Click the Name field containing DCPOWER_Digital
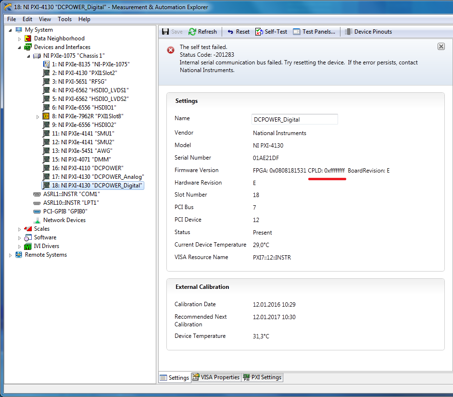This screenshot has height=397, width=453. (295, 119)
